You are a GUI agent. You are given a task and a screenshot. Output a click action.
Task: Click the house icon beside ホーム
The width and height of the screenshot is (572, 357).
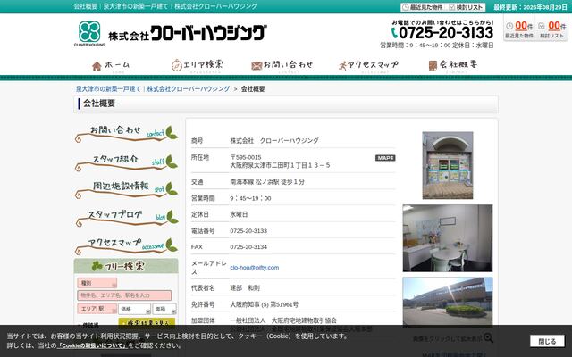[x=97, y=66]
